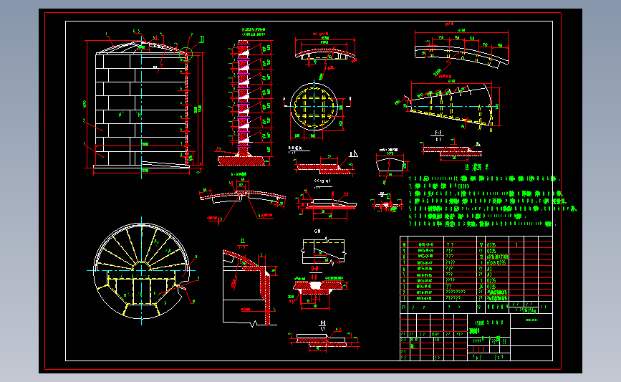Click the curved roof plate strip drawing at top right

click(x=461, y=50)
